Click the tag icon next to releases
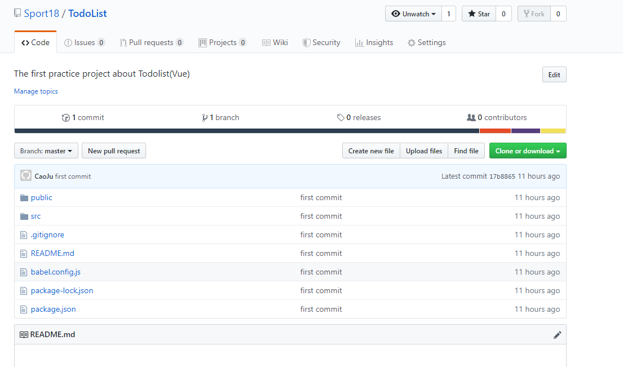Viewport: 623px width, 367px height. 341,118
